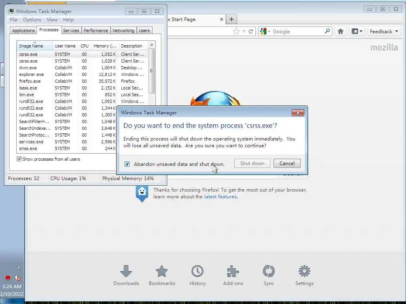Viewport: 406px width, 304px height.
Task: Sort processes by Memory column
Action: pyautogui.click(x=105, y=46)
